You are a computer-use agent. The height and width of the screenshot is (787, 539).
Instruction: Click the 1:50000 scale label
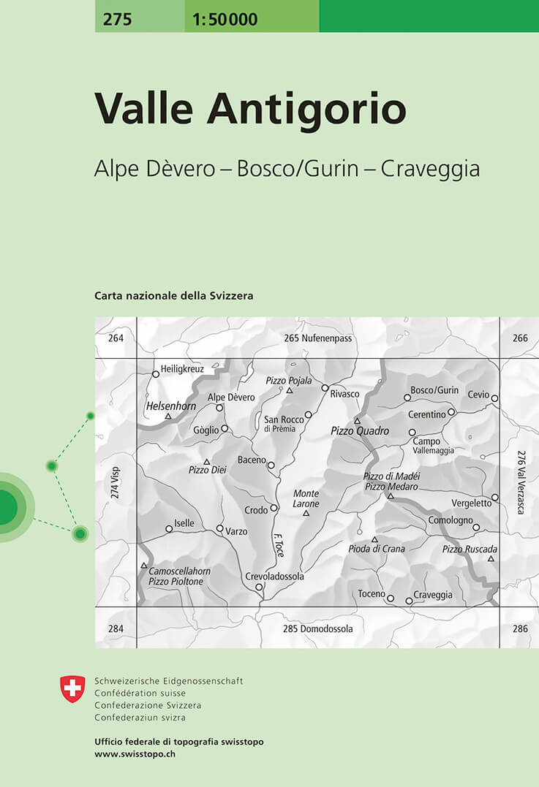click(225, 20)
